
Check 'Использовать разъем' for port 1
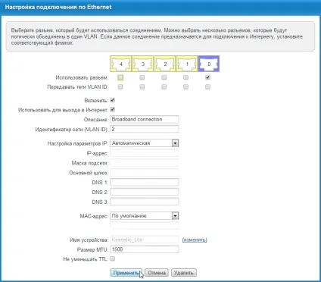pos(186,77)
